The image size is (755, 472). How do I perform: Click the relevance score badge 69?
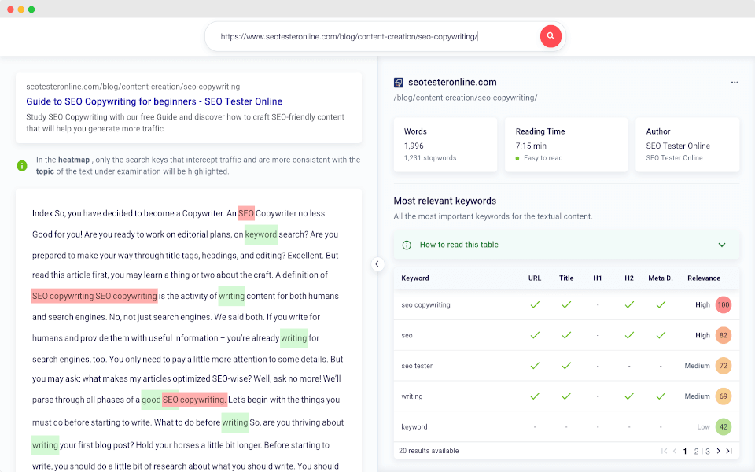[724, 396]
